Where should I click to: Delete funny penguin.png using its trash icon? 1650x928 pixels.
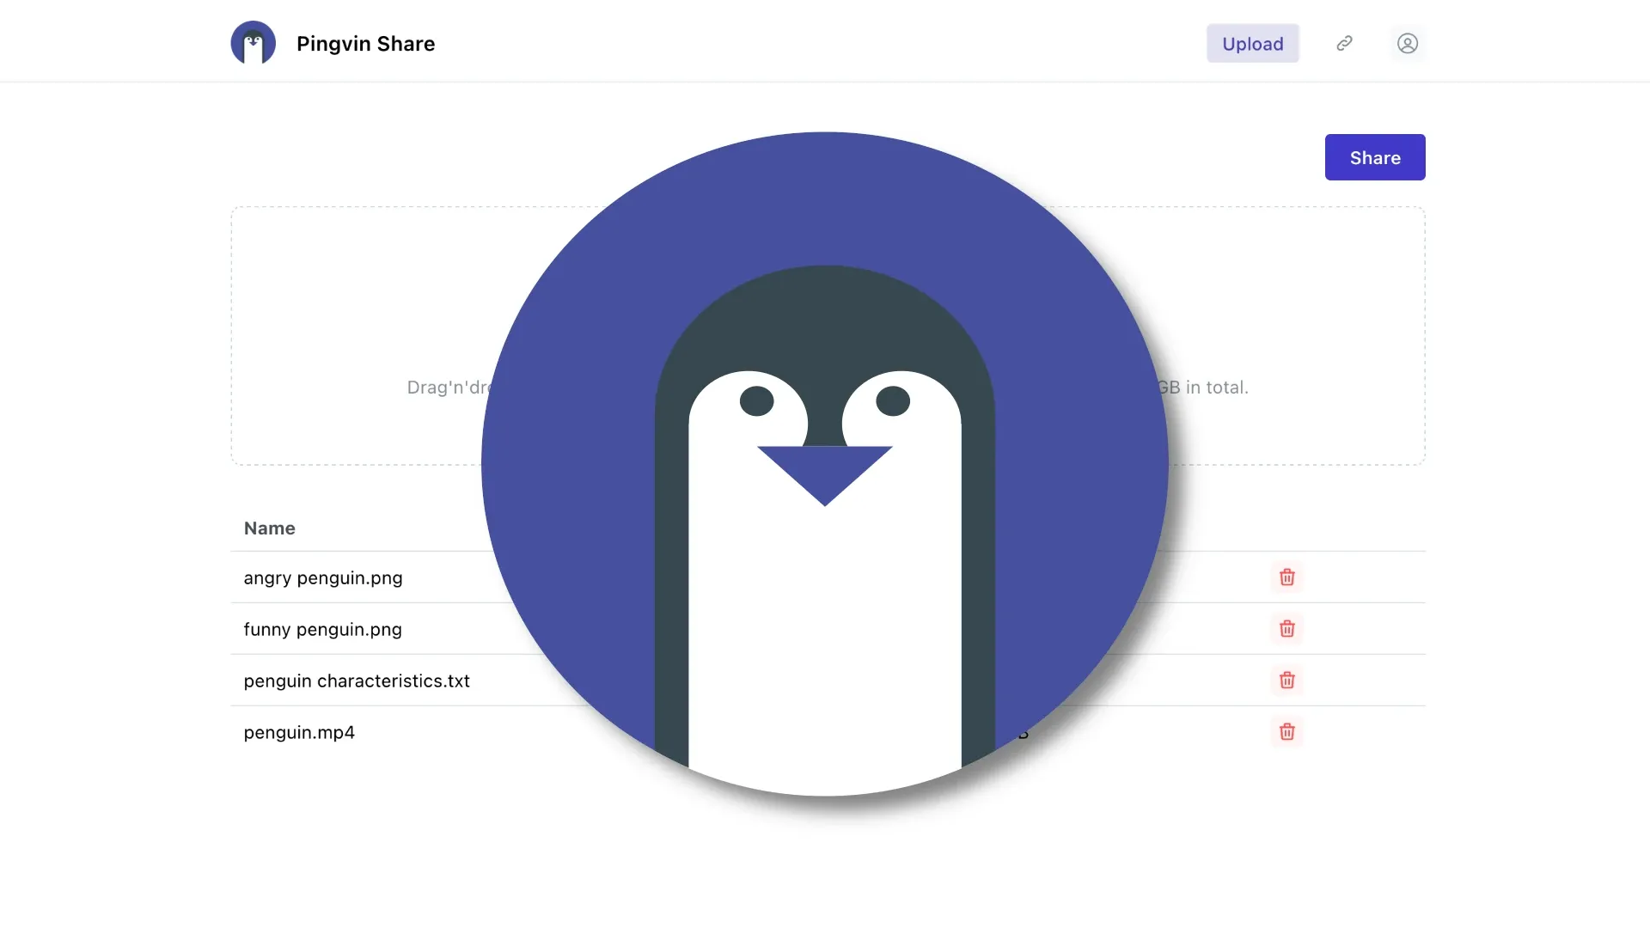(x=1286, y=629)
